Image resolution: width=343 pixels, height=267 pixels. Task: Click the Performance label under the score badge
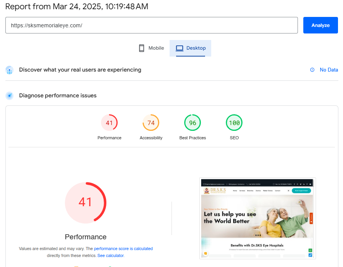109,137
